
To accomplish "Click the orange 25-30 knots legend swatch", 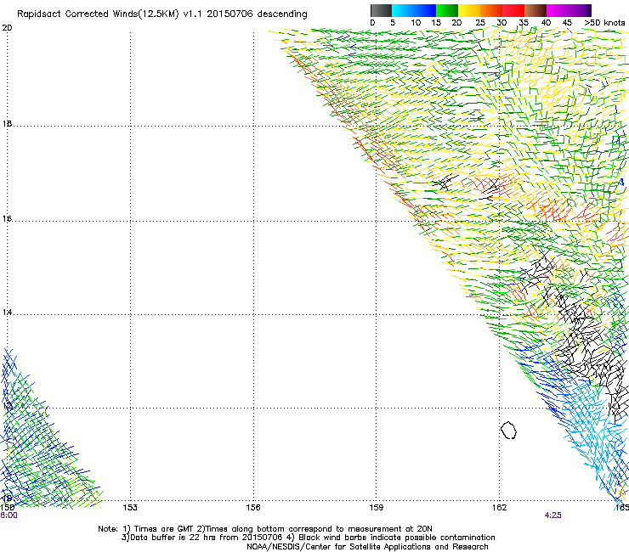I will (x=491, y=10).
